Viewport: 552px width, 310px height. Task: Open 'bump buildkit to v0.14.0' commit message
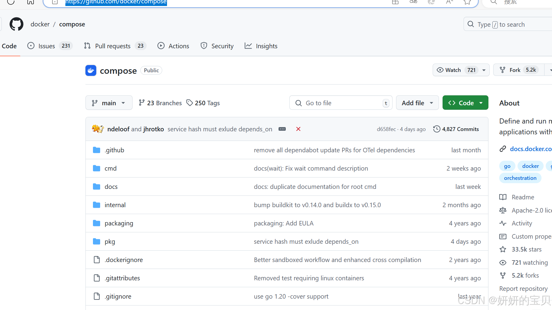(317, 205)
